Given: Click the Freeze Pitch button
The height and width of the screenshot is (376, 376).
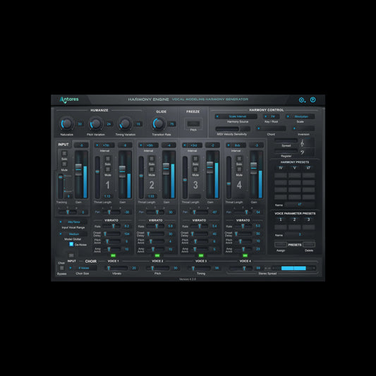Looking at the screenshot, I should click(193, 123).
